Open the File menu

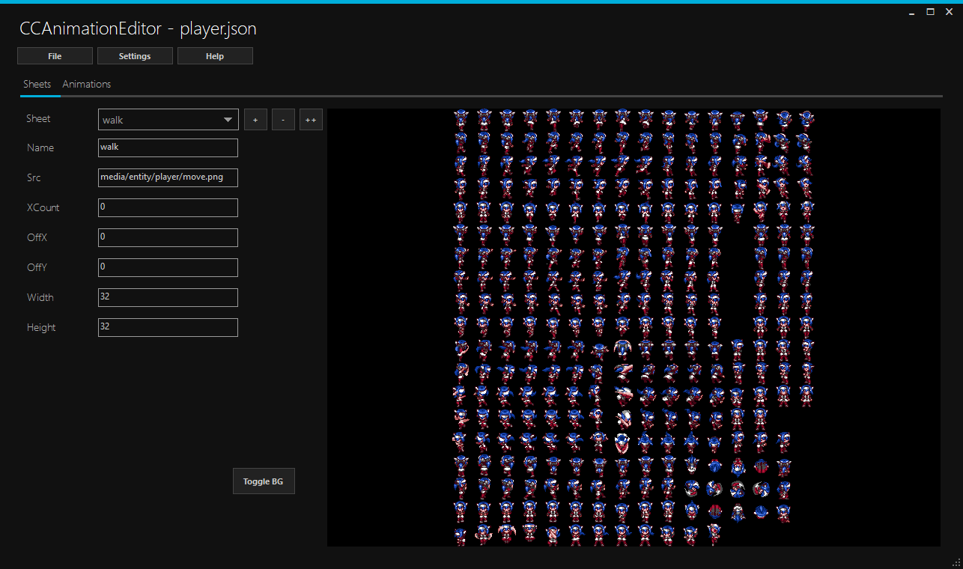click(x=55, y=56)
